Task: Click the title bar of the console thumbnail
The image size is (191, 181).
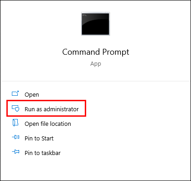Action: tap(95, 13)
